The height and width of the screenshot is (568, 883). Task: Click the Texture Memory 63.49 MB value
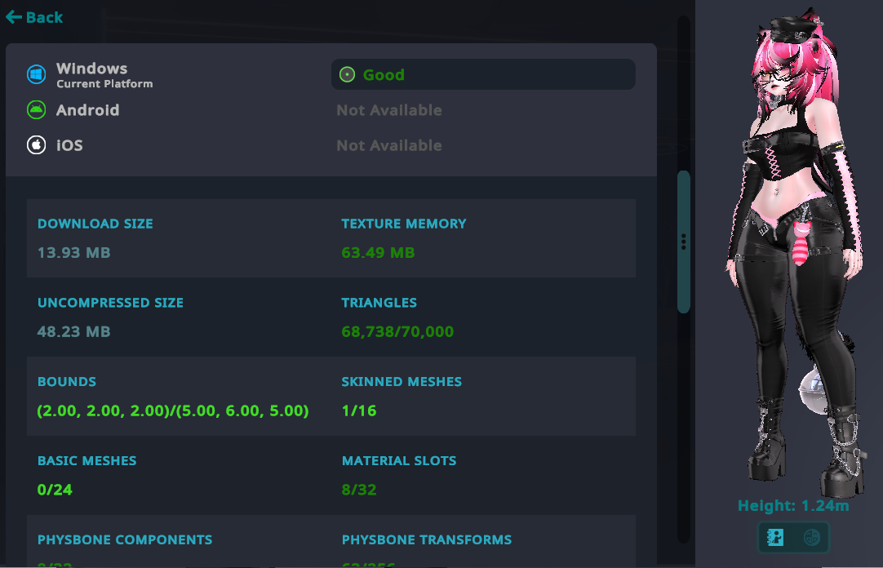coord(378,253)
